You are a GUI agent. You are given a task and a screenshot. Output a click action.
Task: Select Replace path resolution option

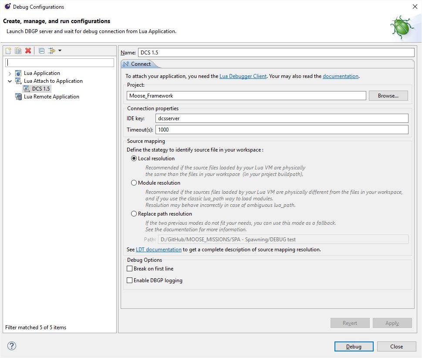click(x=134, y=214)
